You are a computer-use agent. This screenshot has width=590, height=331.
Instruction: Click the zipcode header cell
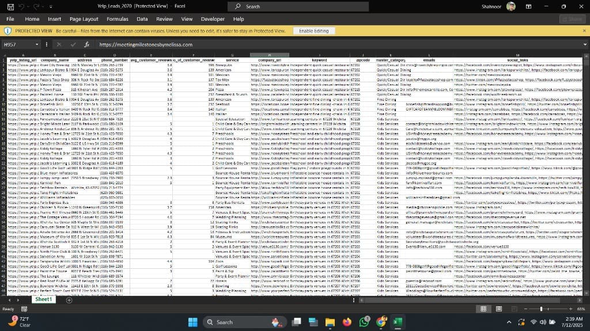[363, 60]
